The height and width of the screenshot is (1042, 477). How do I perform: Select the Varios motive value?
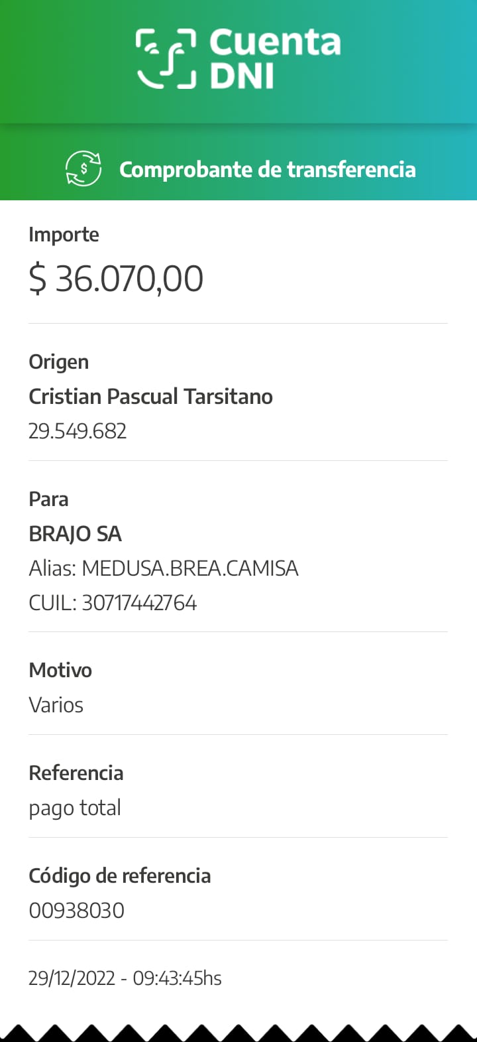(56, 705)
